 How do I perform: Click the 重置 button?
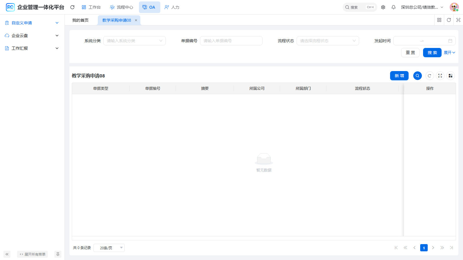click(x=410, y=53)
